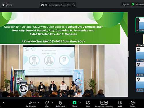The image size is (144, 108).
Task: Expand the caret next to Participants
Action: click(x=39, y=103)
